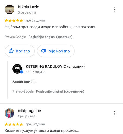Click the thumbs-up icon in Korisno
The height and width of the screenshot is (134, 123).
coord(11,51)
